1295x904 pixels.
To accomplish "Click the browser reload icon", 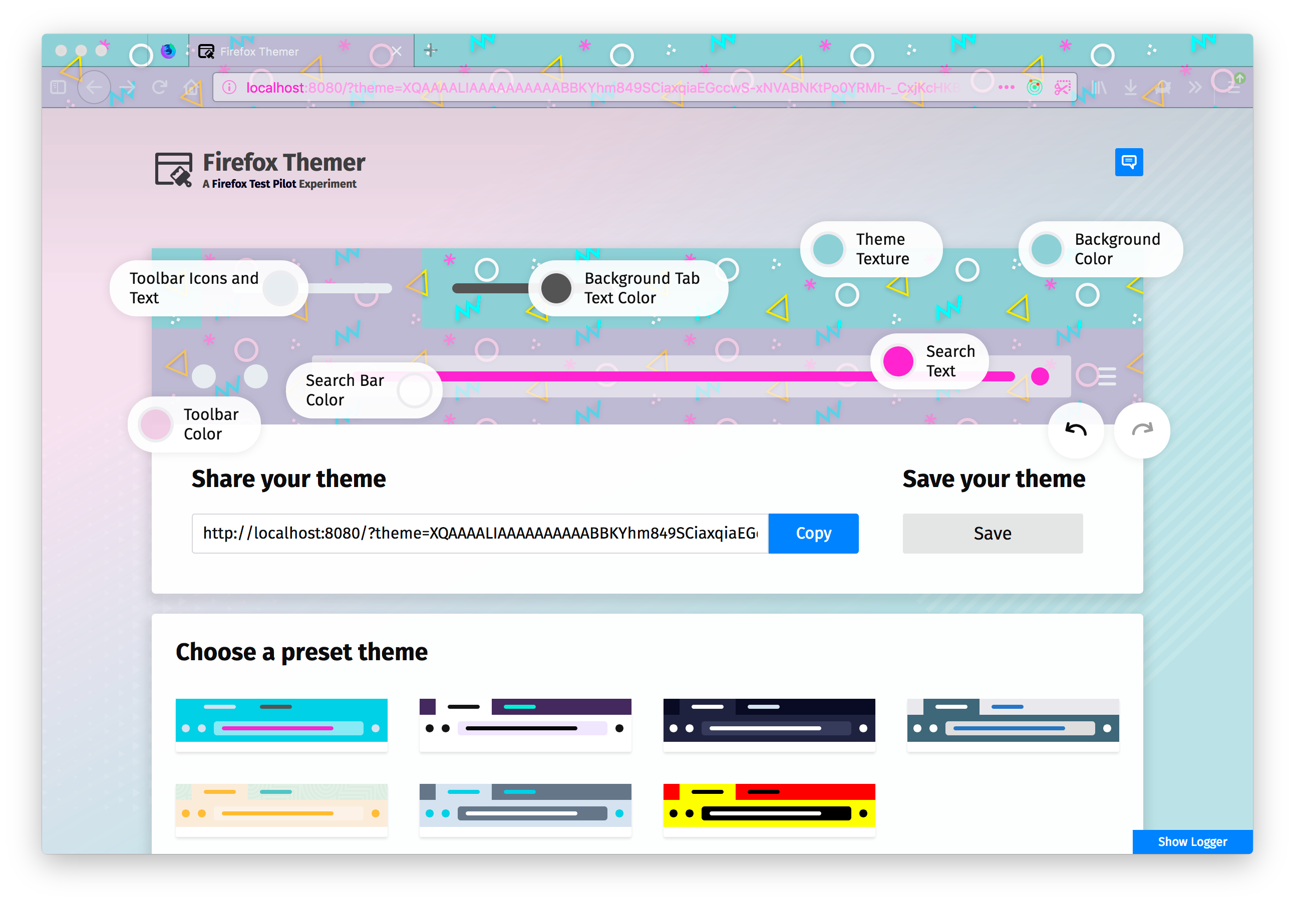I will [160, 88].
